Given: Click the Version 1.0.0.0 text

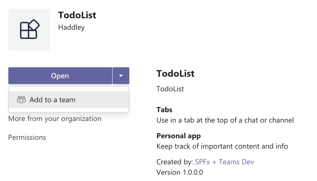Looking at the screenshot, I should tap(180, 172).
